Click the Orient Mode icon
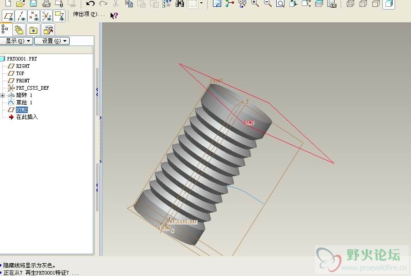The width and height of the screenshot is (411, 276). [x=243, y=3]
